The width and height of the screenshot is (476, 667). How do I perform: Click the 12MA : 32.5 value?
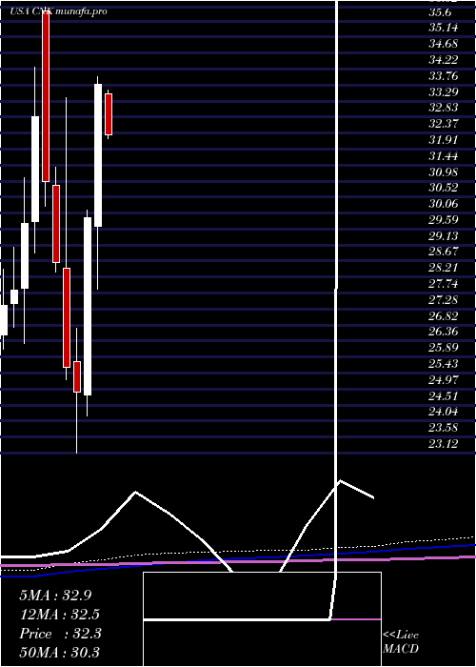(60, 615)
